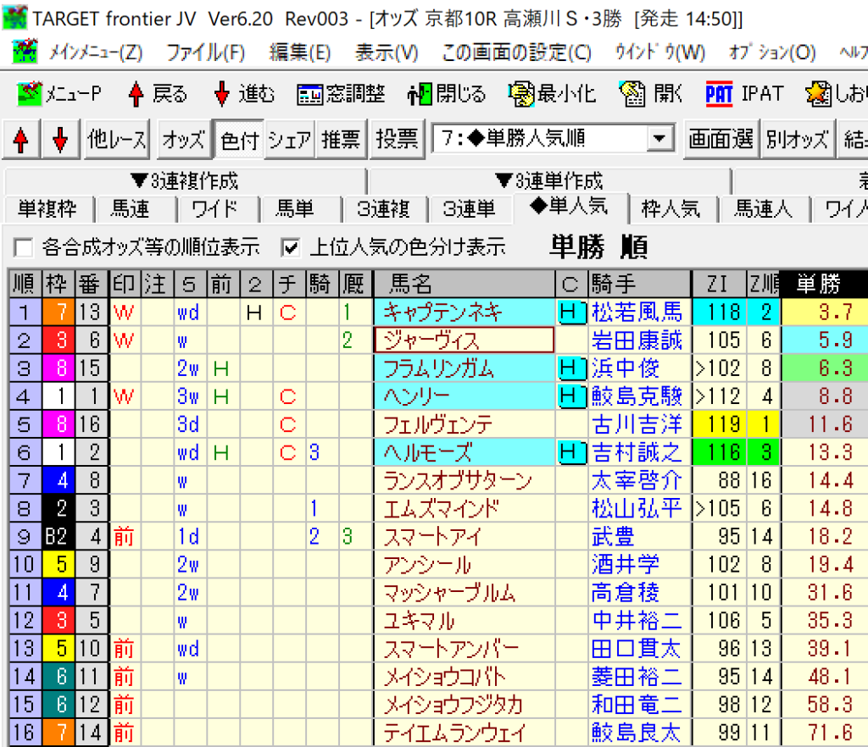Uncheck 上位人気の色分け表示 checkbox
This screenshot has height=747, width=868.
tap(291, 247)
